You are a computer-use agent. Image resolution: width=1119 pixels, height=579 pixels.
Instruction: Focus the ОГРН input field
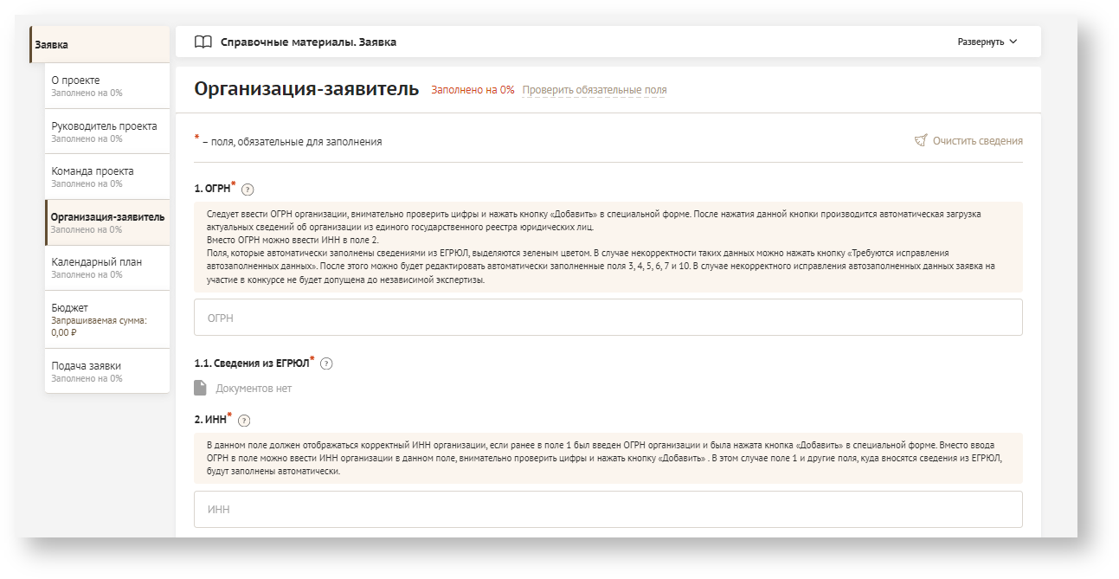[608, 318]
